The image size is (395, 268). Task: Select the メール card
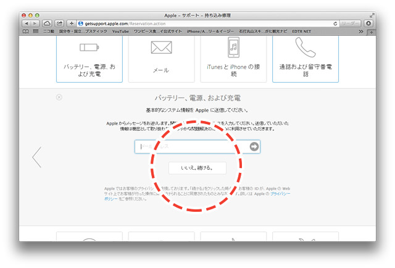tap(162, 59)
